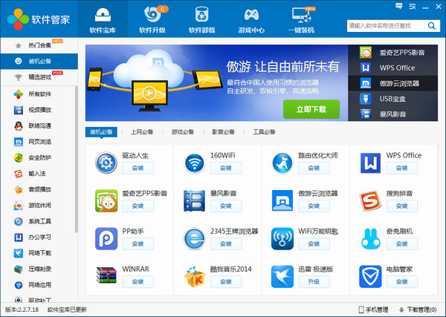Open the 游戏中心 gamepad icon

pos(252,14)
